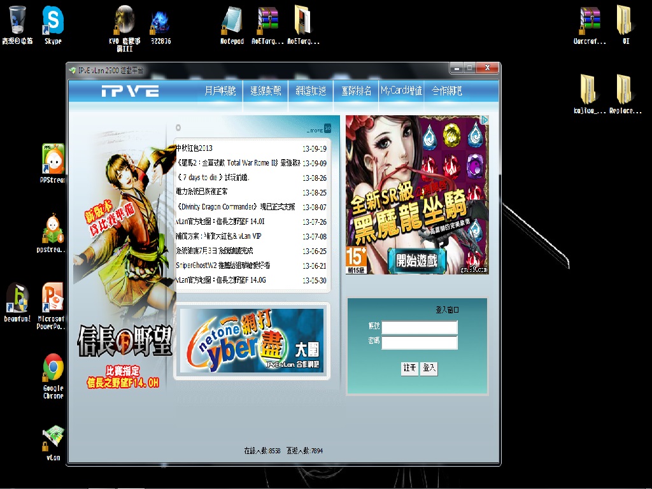The width and height of the screenshot is (652, 489).
Task: Close the IPvE vLan window
Action: click(x=487, y=67)
